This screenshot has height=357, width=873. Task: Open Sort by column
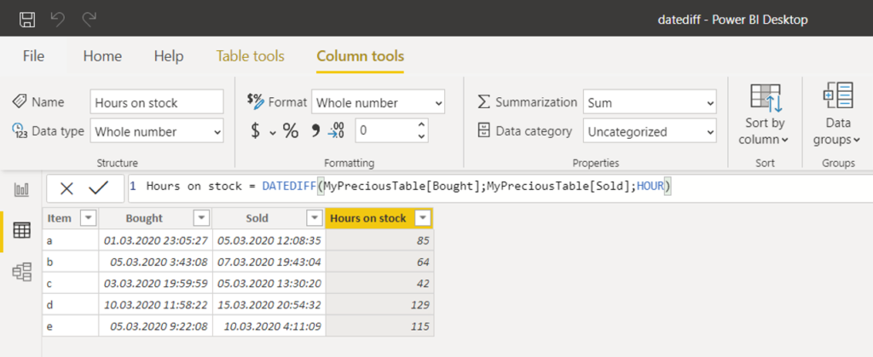[765, 115]
